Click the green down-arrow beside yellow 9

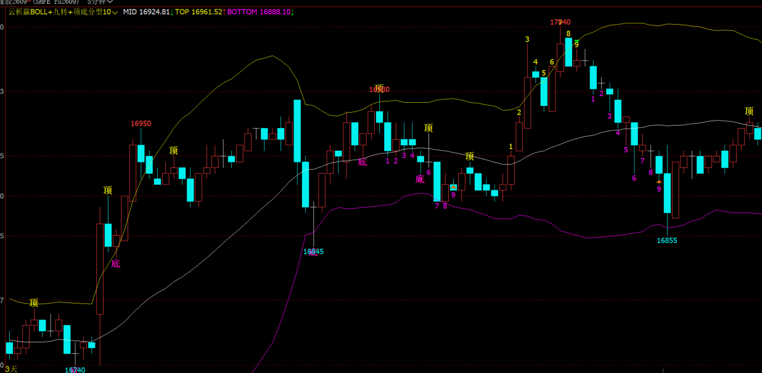[577, 41]
